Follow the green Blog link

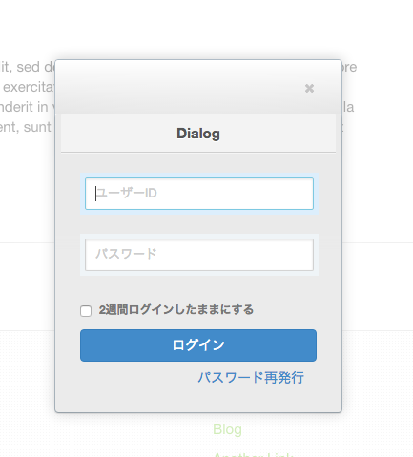point(227,429)
